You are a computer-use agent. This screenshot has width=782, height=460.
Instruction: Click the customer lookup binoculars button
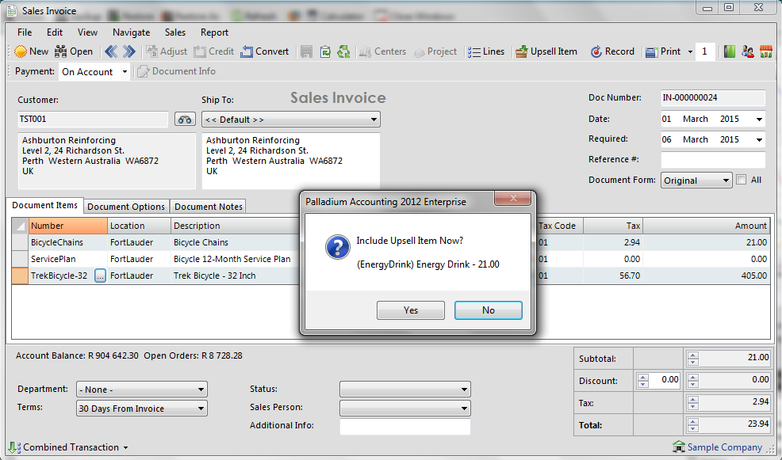185,120
